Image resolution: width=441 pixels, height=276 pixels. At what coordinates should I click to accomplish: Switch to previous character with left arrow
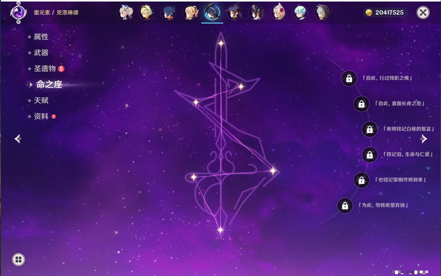click(18, 139)
